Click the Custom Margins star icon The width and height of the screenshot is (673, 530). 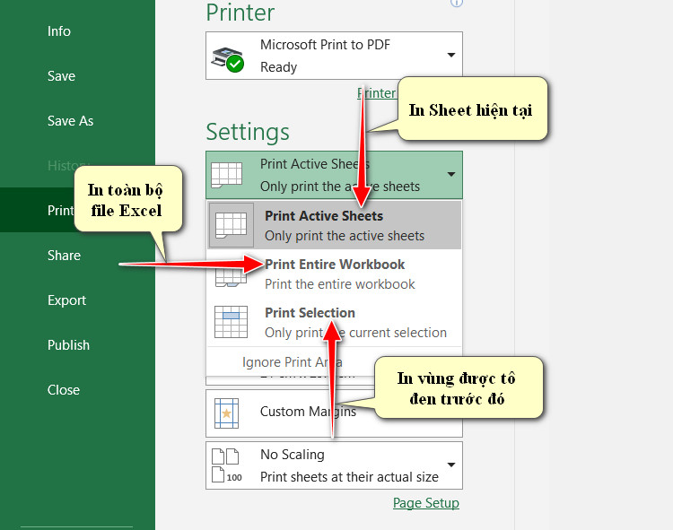pos(226,413)
